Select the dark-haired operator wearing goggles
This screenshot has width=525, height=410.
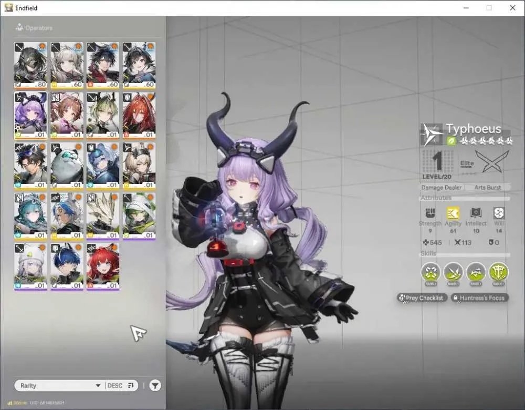click(31, 166)
